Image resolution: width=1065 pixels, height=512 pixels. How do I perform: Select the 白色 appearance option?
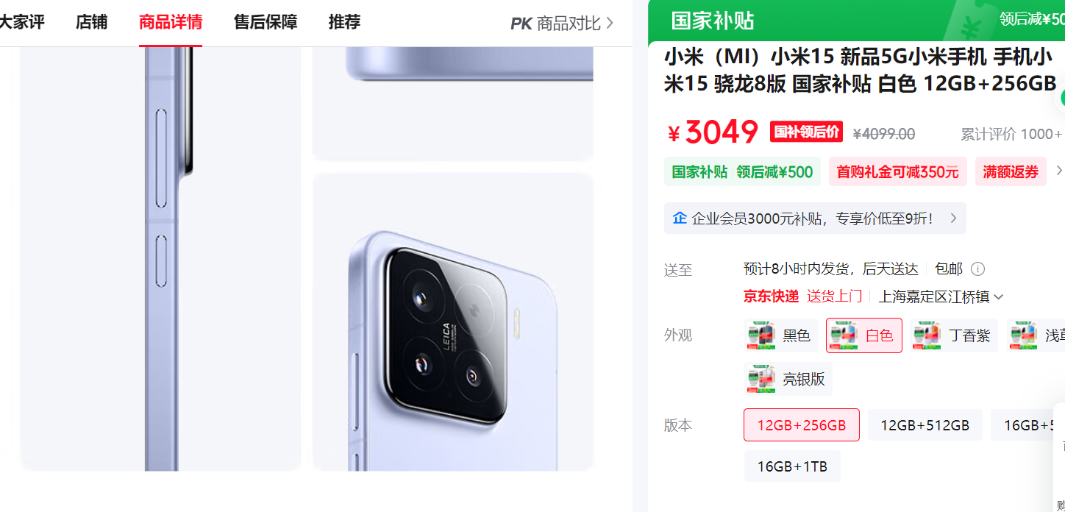click(863, 335)
